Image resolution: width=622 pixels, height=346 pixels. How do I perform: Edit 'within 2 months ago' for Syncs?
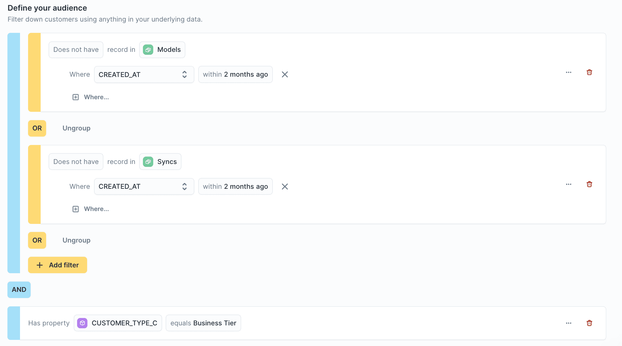tap(235, 187)
